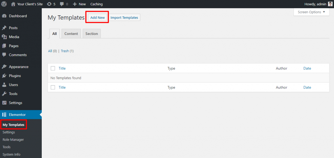The image size is (334, 158).
Task: Click the Posts pushpin icon
Action: [x=4, y=28]
